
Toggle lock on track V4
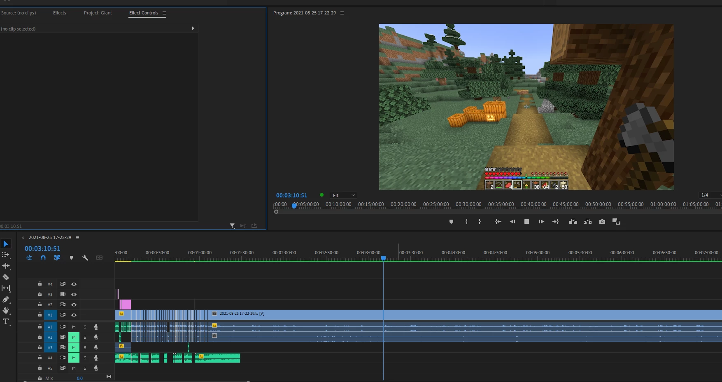[x=40, y=284]
